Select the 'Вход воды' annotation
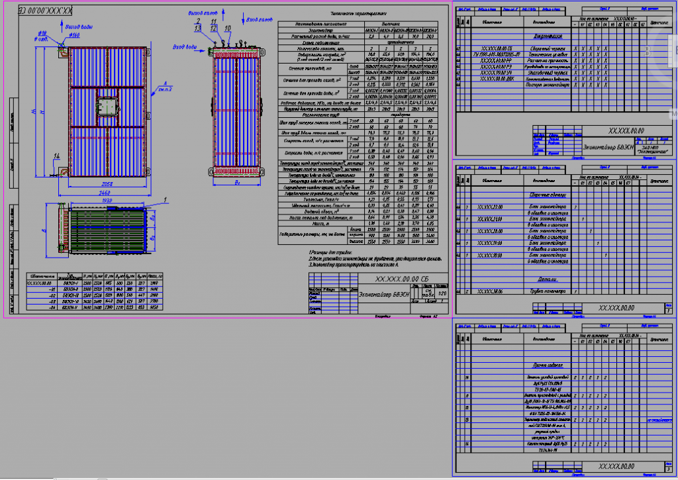 (x=185, y=47)
